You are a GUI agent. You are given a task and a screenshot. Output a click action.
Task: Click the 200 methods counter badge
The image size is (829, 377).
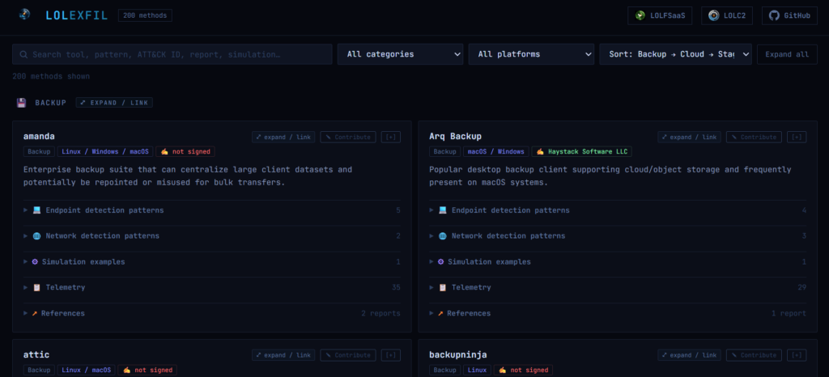[145, 16]
